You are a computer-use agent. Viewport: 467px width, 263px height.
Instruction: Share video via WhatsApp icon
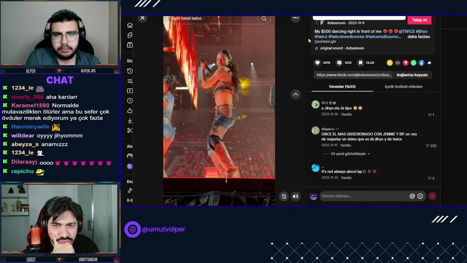(x=413, y=63)
